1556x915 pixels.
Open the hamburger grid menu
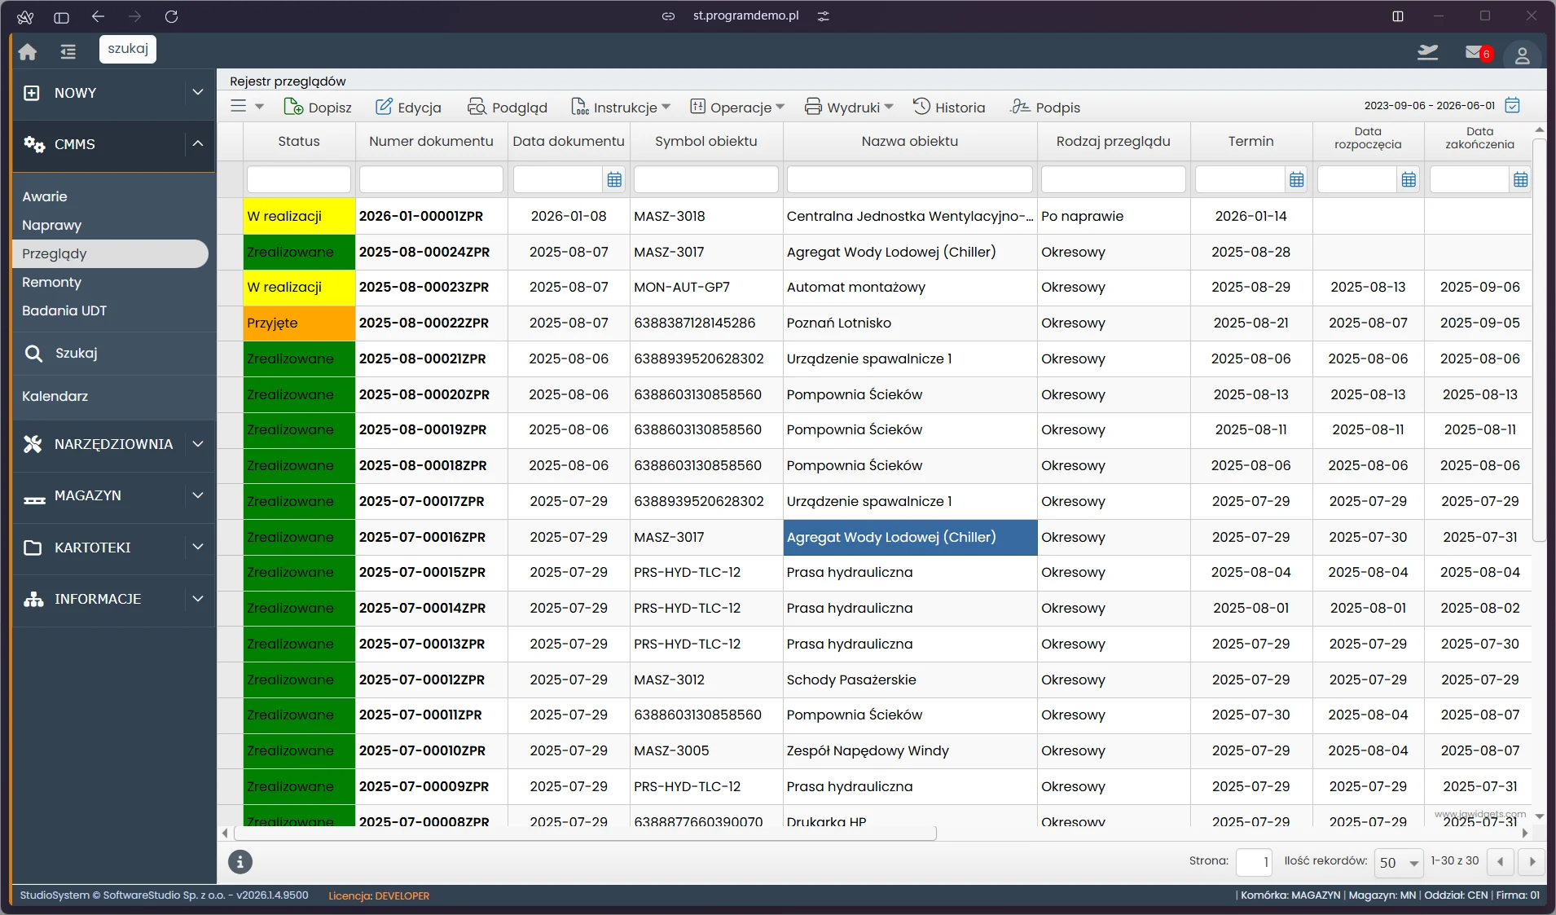coord(247,106)
